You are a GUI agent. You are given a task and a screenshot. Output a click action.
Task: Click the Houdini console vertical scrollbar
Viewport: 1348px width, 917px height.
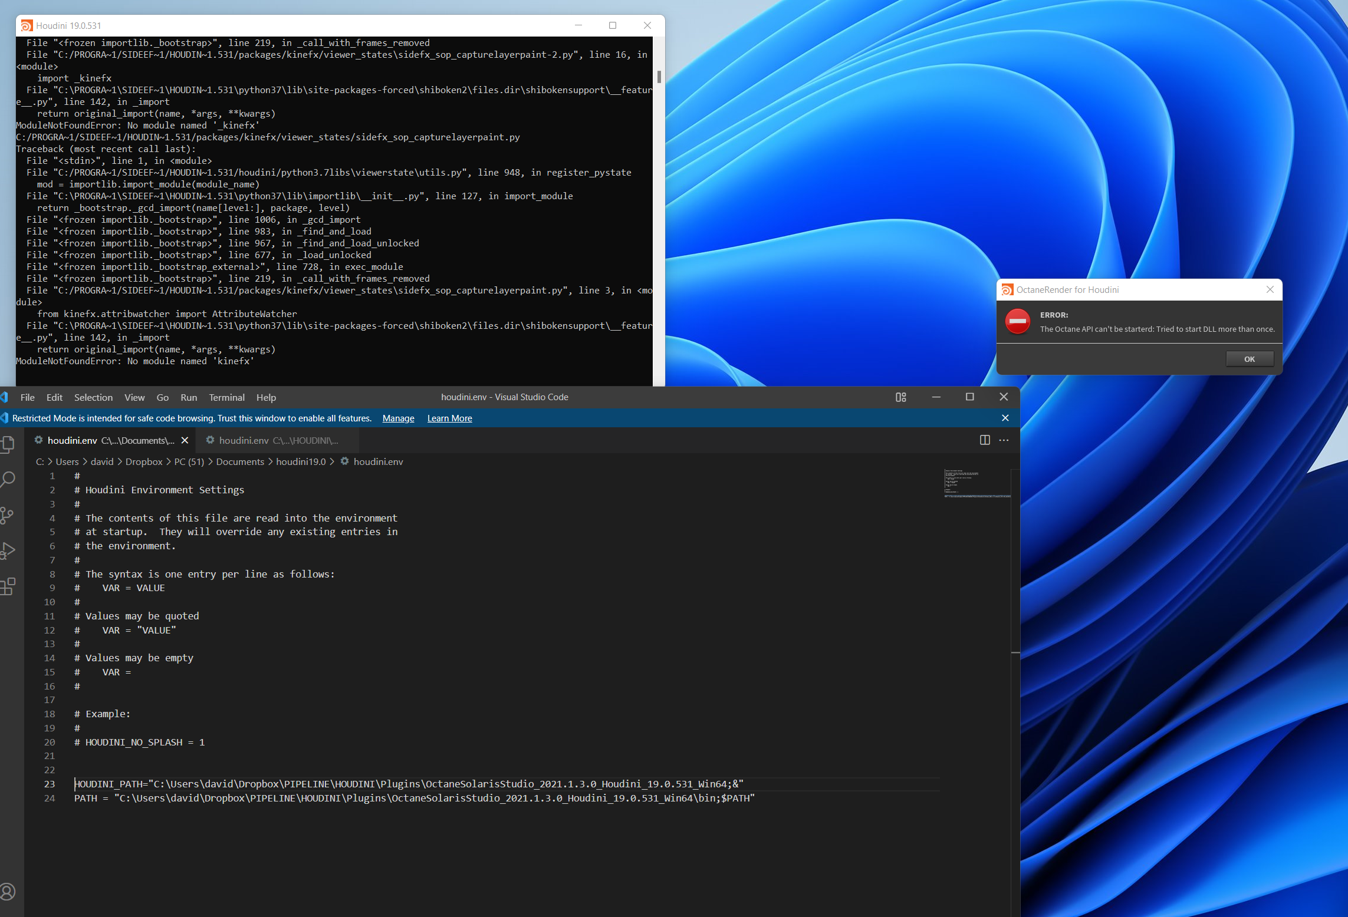(x=659, y=77)
